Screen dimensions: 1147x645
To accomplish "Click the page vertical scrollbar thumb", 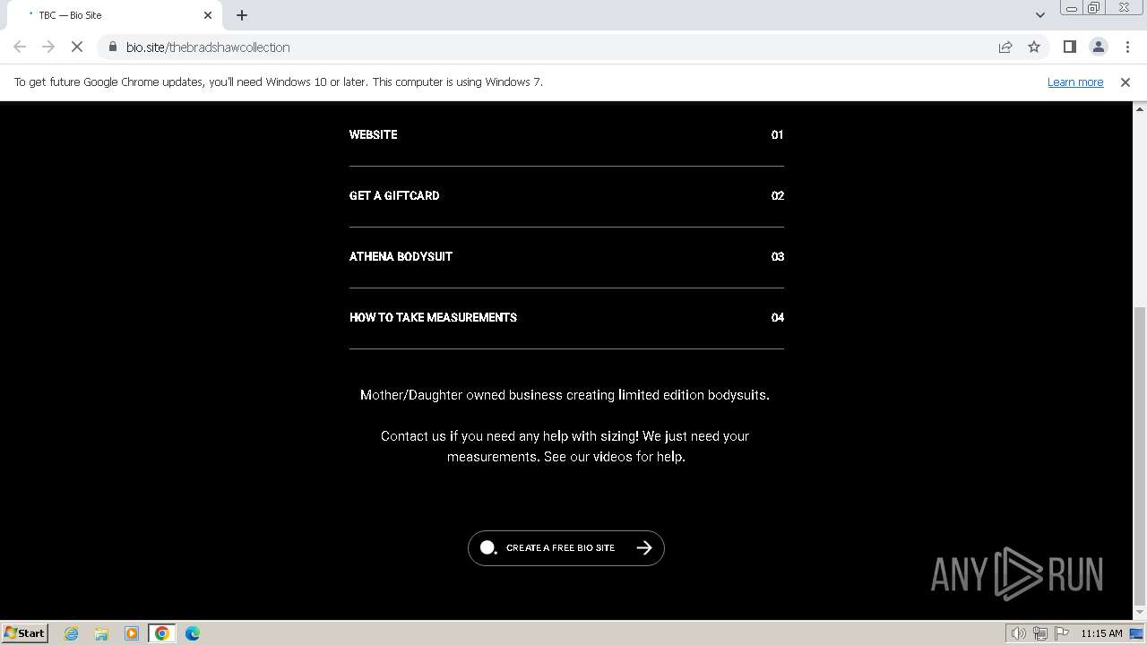I will [1140, 456].
